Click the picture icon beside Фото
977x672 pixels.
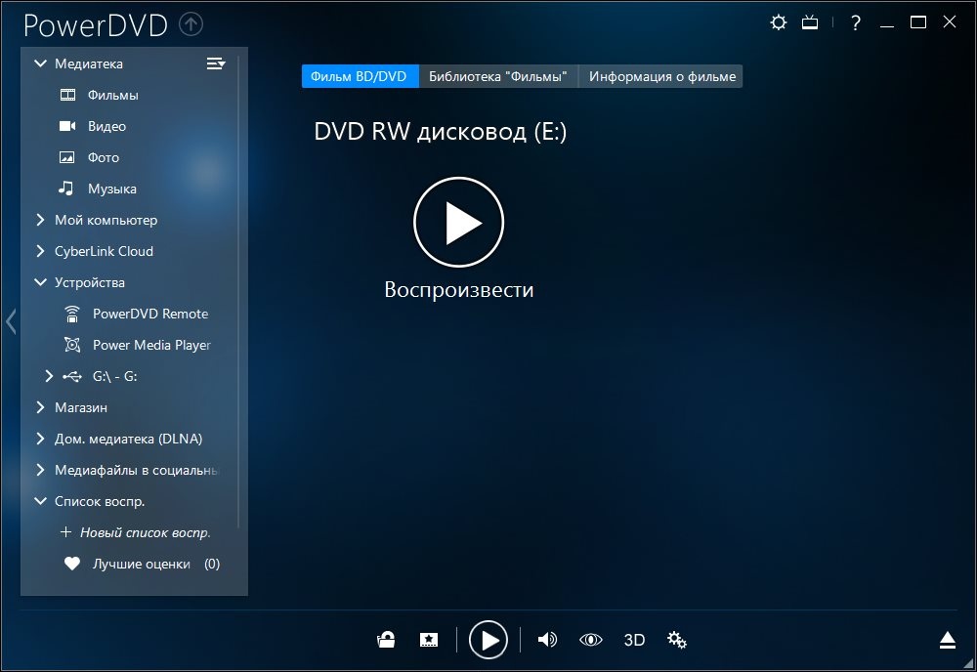tap(66, 157)
